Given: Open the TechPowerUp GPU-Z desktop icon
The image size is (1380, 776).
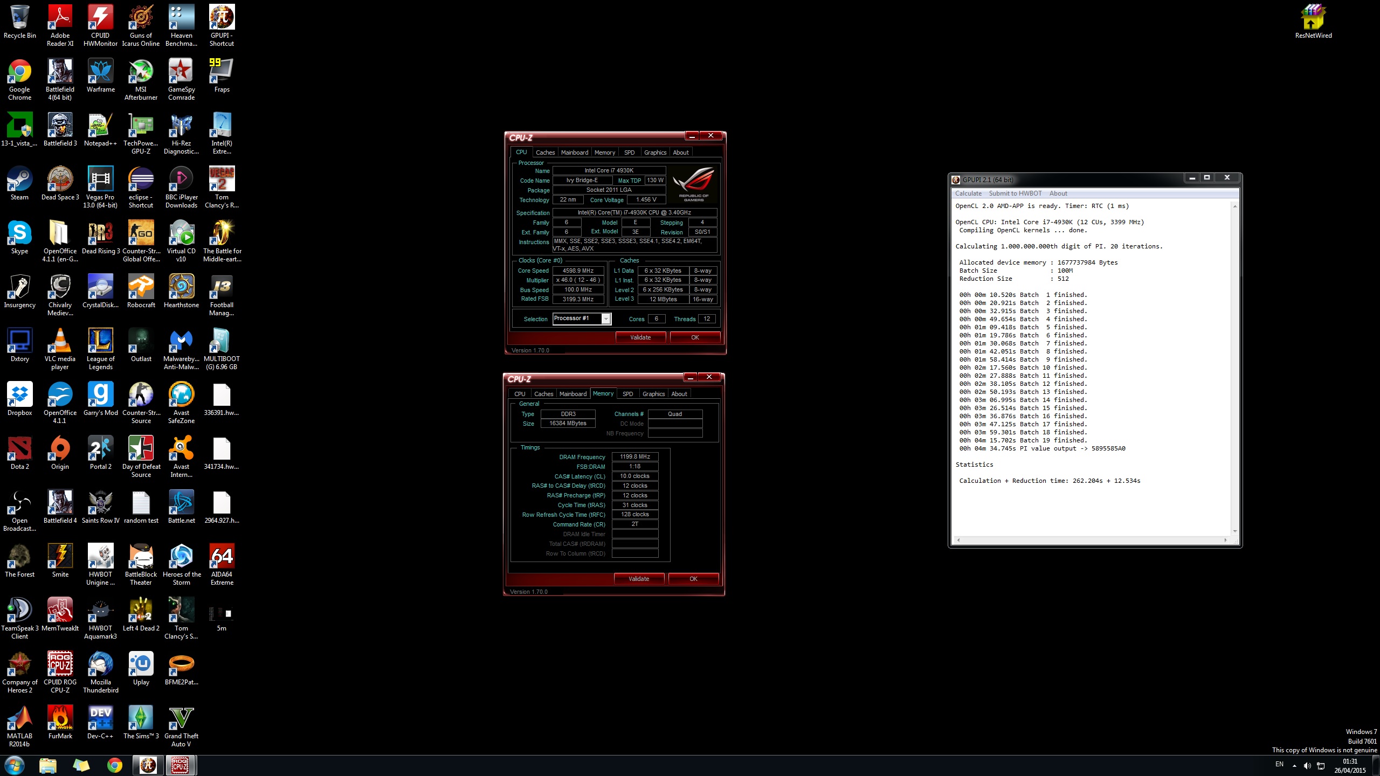Looking at the screenshot, I should coord(141,133).
